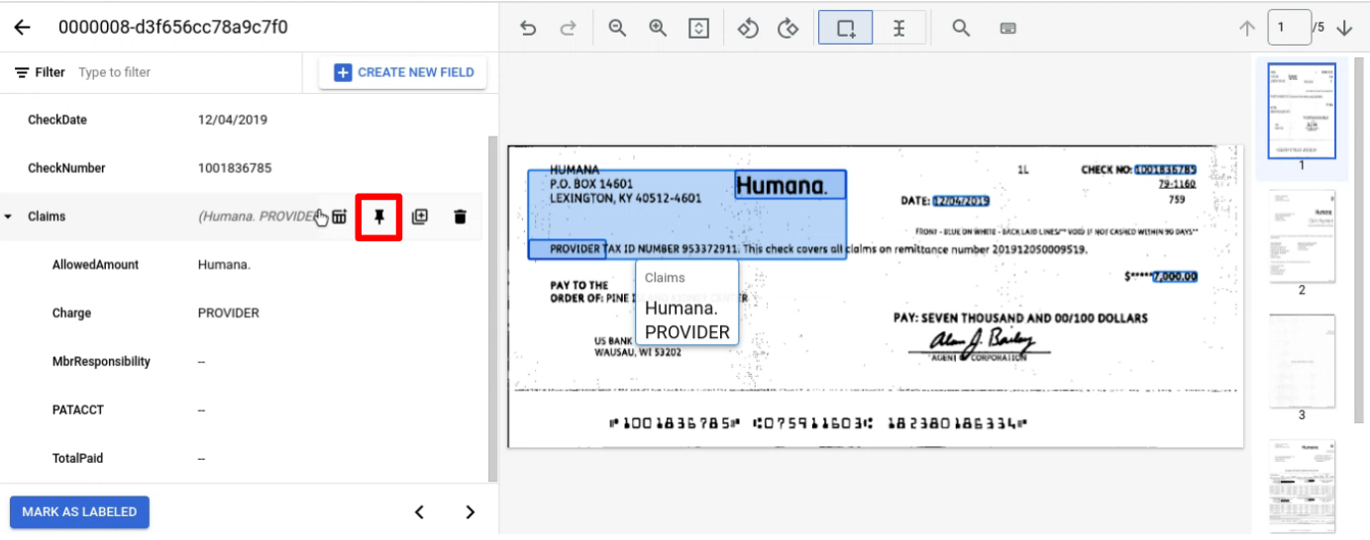Viewport: 1370px width, 540px height.
Task: Click the fit-to-page icon
Action: tap(699, 29)
